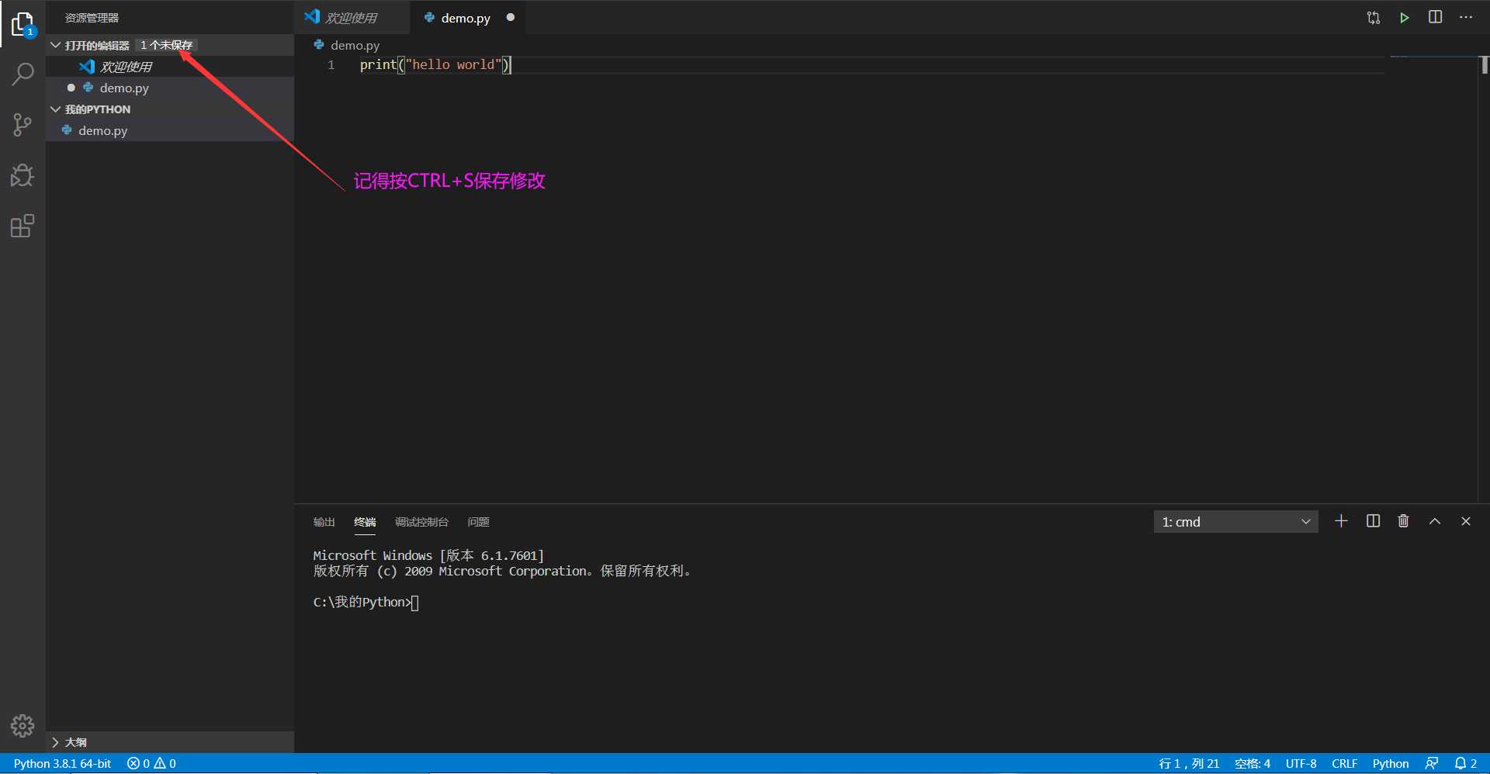Screen dimensions: 1490x774
Task: Change file encoding via UTF-8
Action: coord(1301,764)
